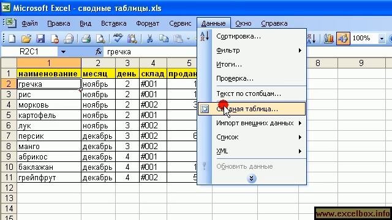Click the Sort Descending toolbar icon
The height and width of the screenshot is (220, 392).
pos(312,38)
